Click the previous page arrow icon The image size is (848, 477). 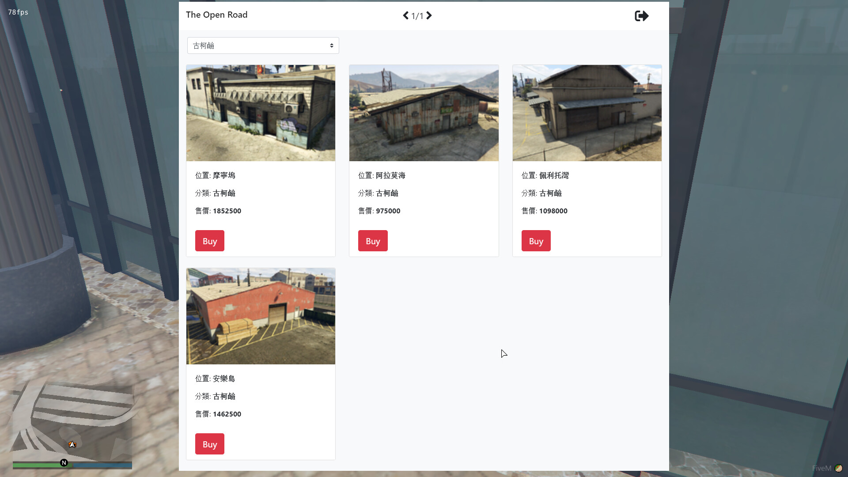click(405, 15)
